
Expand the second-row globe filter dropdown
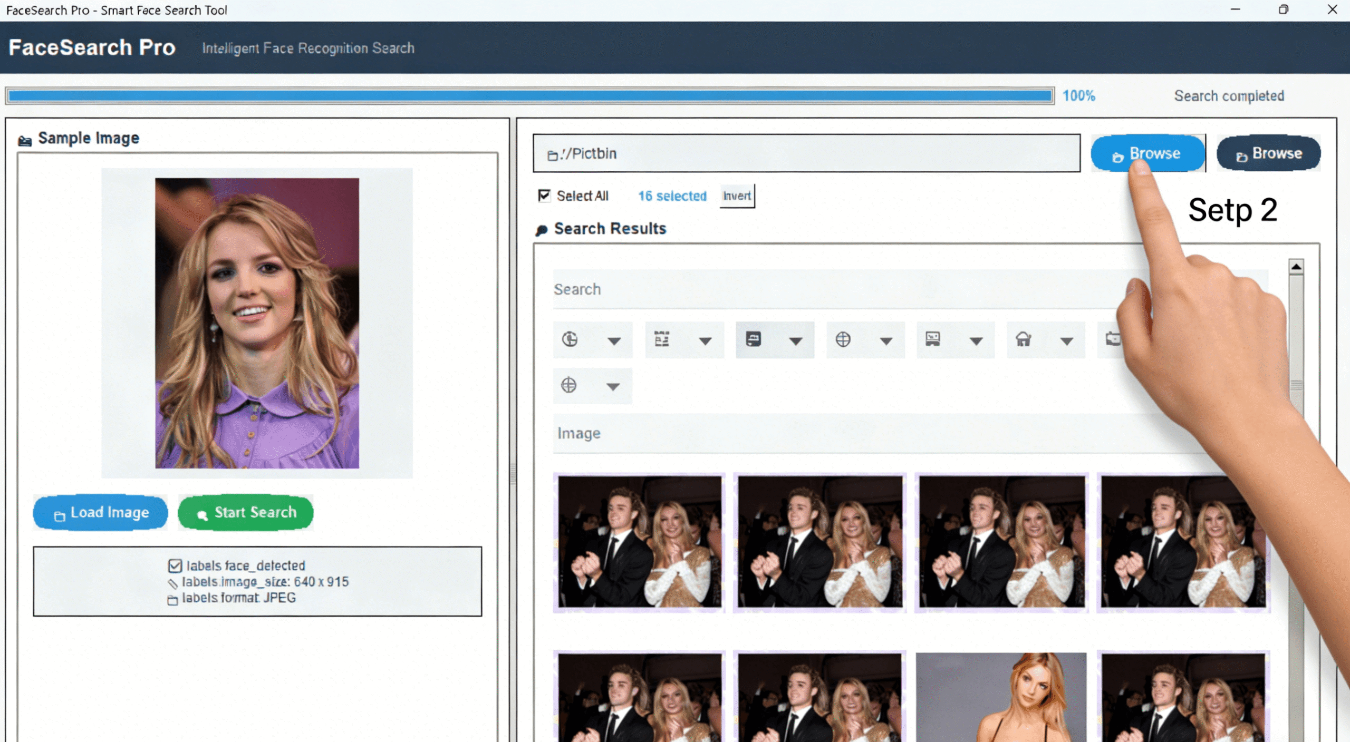tap(612, 387)
